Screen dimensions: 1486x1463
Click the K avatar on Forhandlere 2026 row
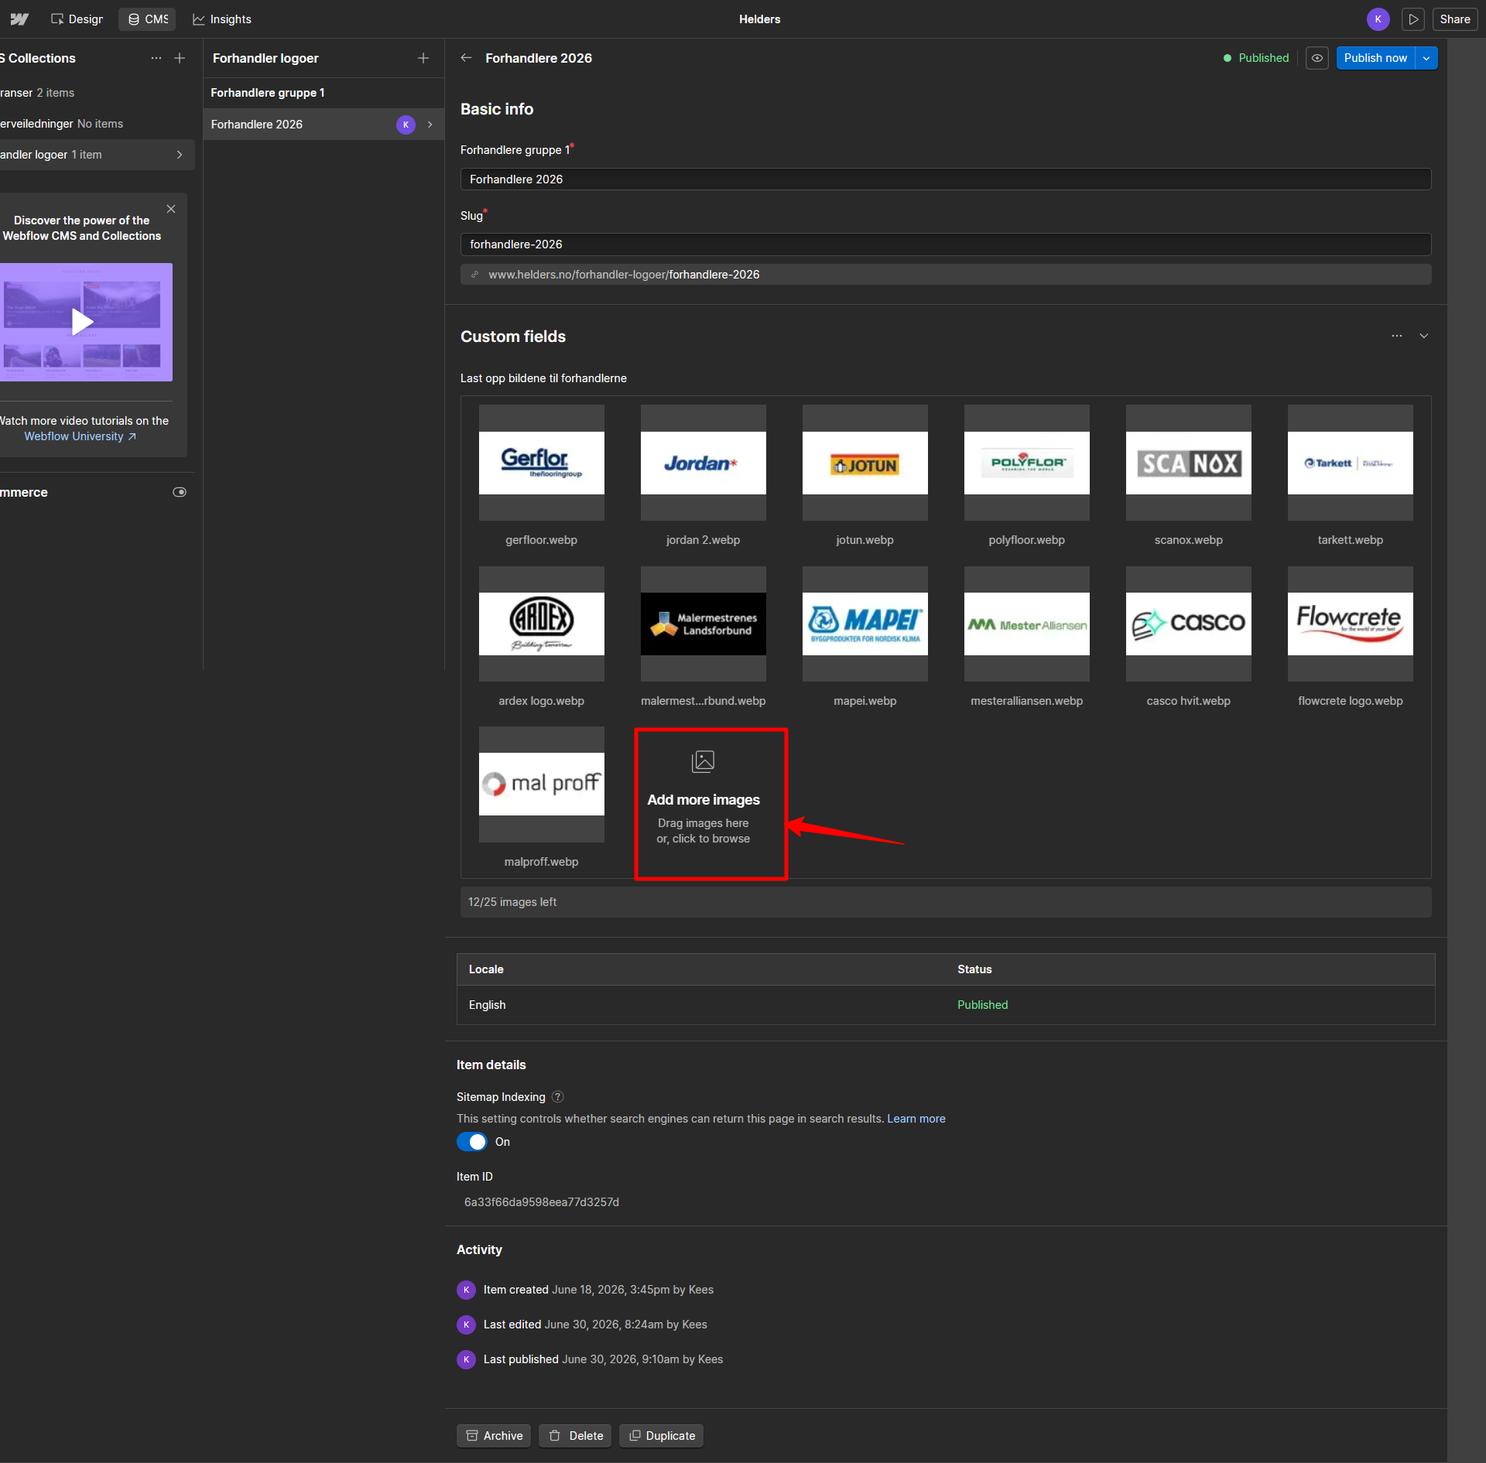click(x=406, y=125)
